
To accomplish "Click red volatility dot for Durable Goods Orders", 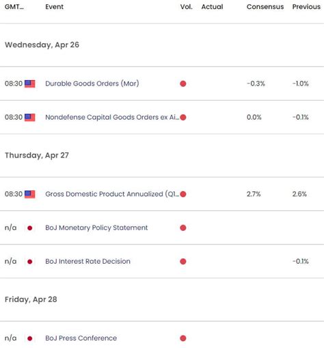I will pos(183,84).
